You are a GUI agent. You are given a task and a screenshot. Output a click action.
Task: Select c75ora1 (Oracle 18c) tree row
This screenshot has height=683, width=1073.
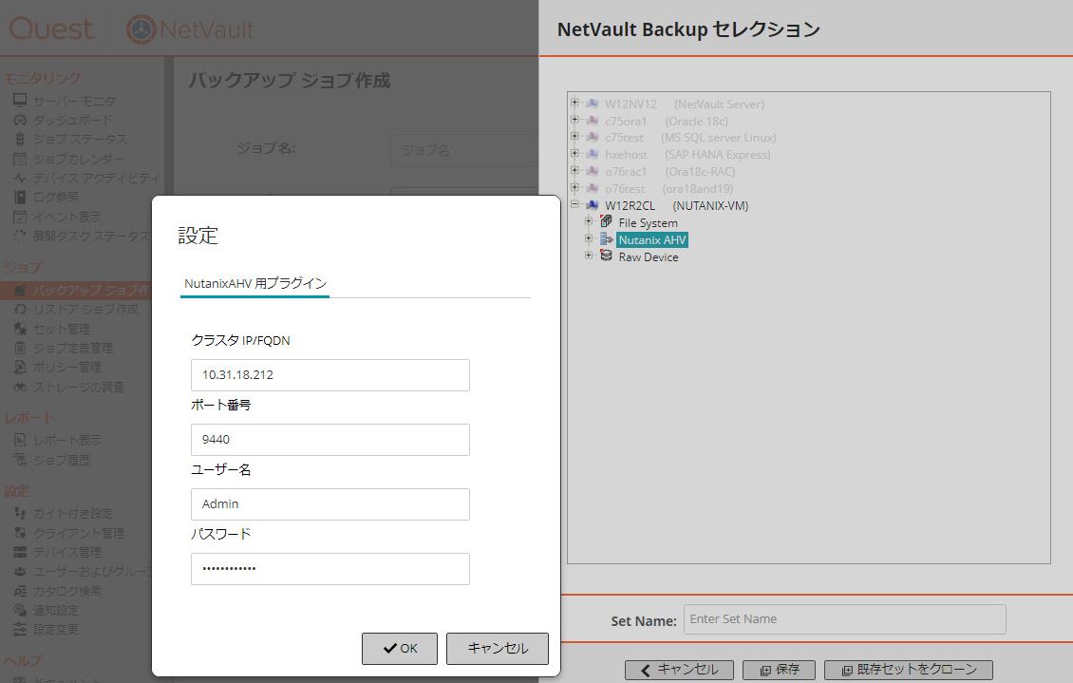(x=666, y=122)
